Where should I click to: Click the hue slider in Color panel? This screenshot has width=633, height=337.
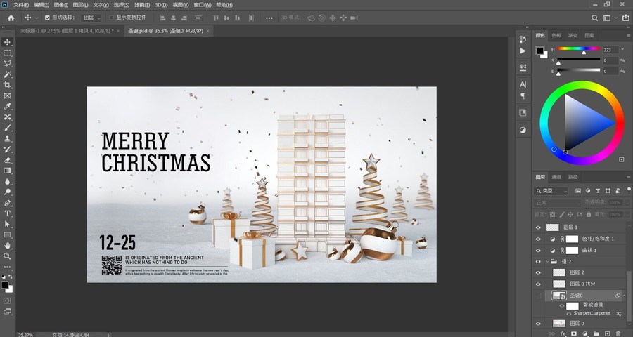tap(579, 48)
